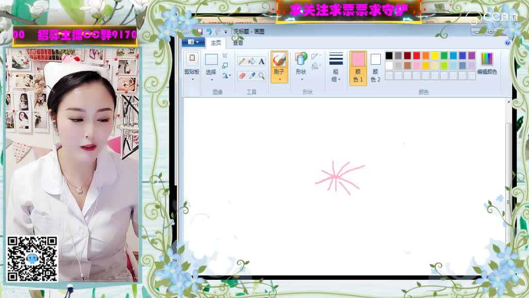Viewport: 529px width, 298px height.
Task: Select the Fill with color bucket tool
Action: (x=252, y=62)
